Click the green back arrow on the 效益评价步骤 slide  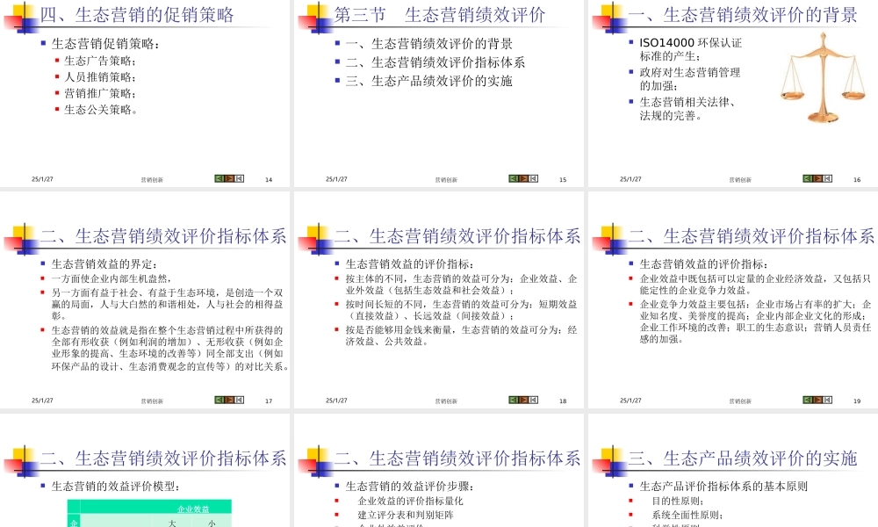512,524
